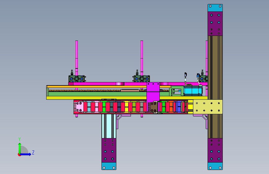This screenshot has width=269, height=174.
Task: Select the cyan foot plate under short column
Action: point(109,166)
